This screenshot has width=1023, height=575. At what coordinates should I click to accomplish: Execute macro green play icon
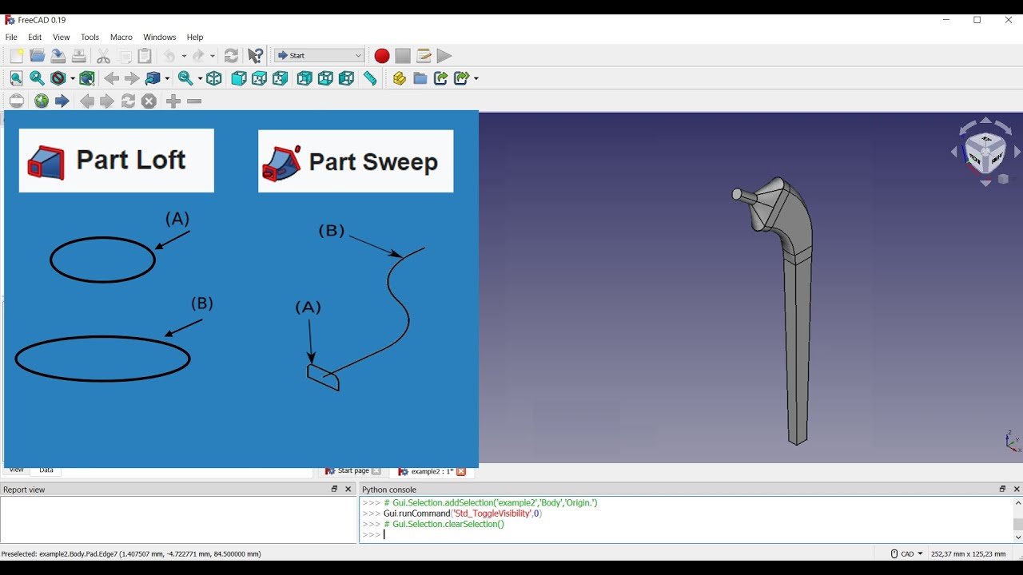click(444, 56)
